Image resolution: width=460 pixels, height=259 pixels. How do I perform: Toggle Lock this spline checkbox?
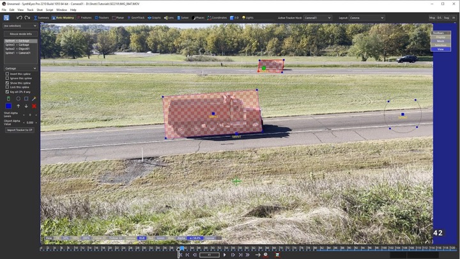[x=7, y=87]
